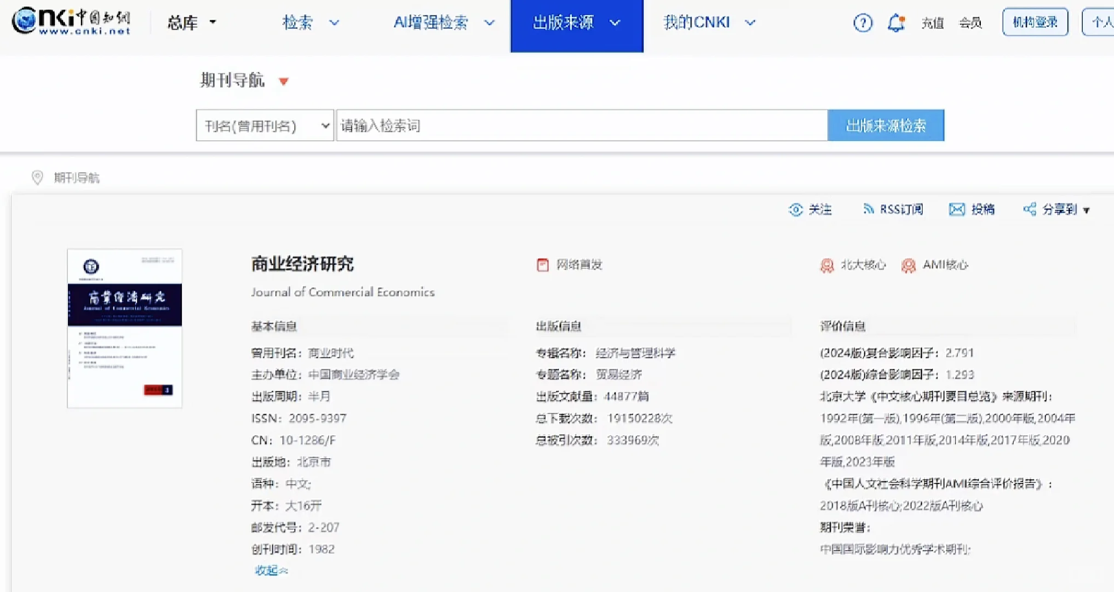The image size is (1114, 592).
Task: Click the notification bell icon
Action: (897, 22)
